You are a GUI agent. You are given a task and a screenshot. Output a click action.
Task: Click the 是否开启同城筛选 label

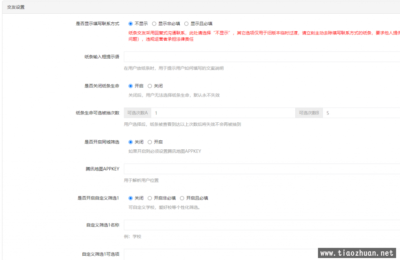coord(102,142)
